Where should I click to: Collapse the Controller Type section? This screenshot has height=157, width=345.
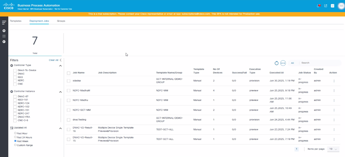click(60, 66)
